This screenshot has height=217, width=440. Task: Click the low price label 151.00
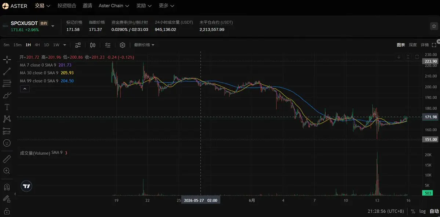pos(430,139)
